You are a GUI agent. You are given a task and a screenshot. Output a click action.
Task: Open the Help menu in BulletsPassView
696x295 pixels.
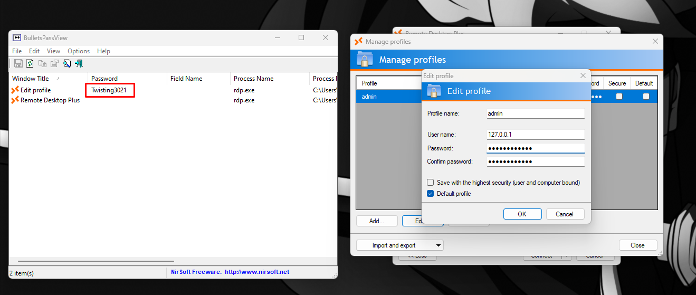pos(104,51)
